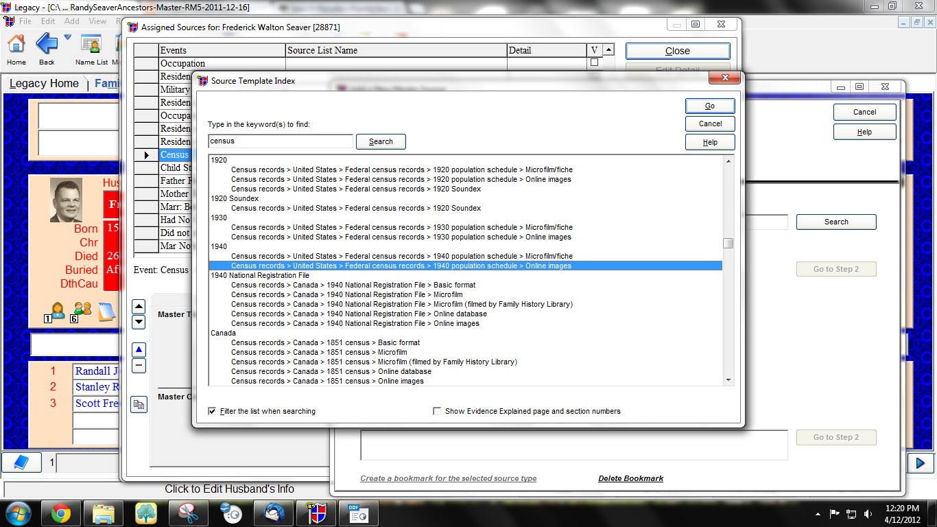Select Canada 1851 census Online database entry
This screenshot has width=937, height=527.
(331, 371)
